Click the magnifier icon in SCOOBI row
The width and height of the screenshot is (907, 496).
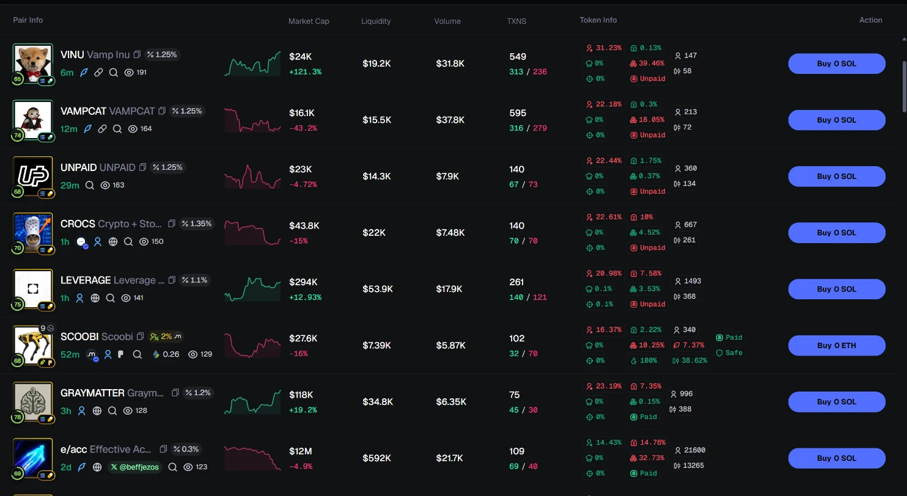138,354
